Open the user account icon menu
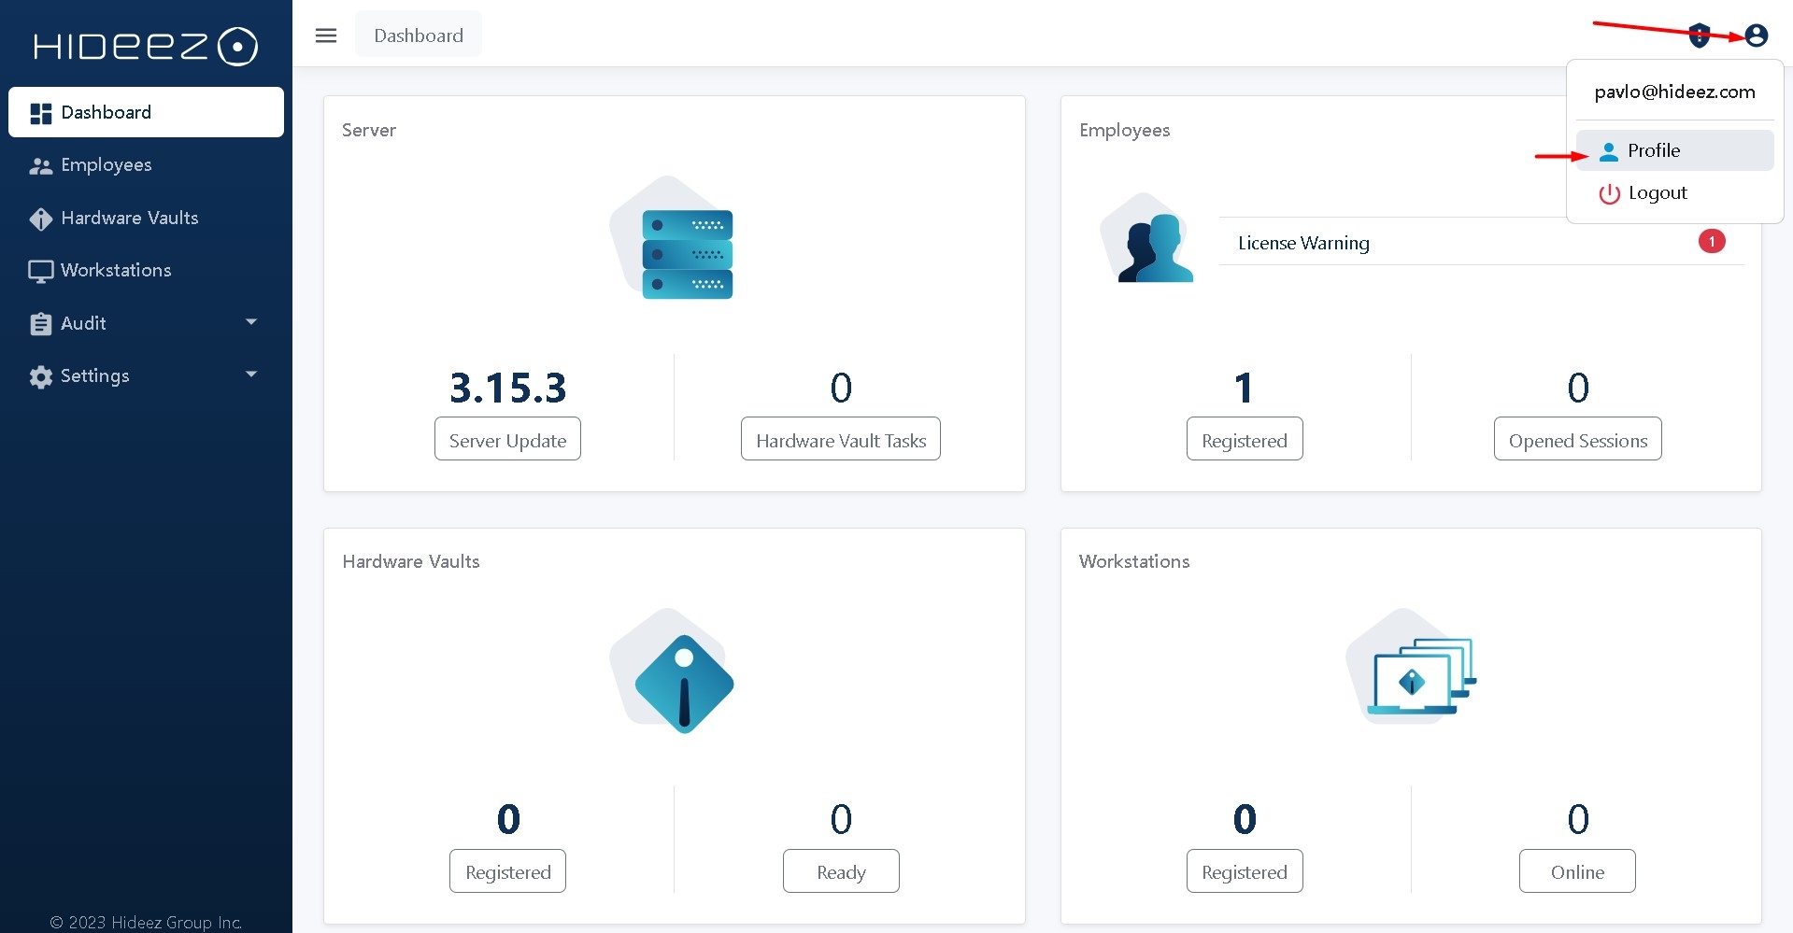 [x=1756, y=35]
